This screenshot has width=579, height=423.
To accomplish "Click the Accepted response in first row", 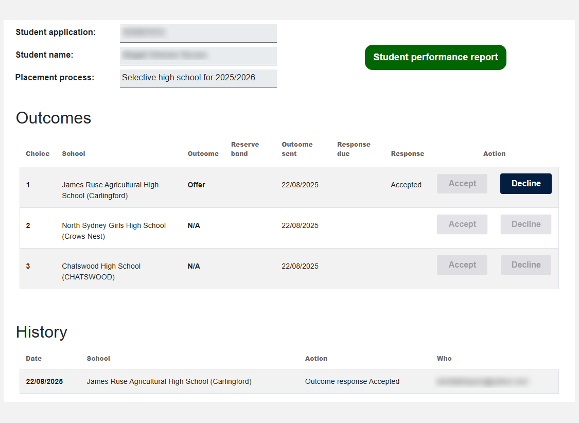I will click(406, 185).
